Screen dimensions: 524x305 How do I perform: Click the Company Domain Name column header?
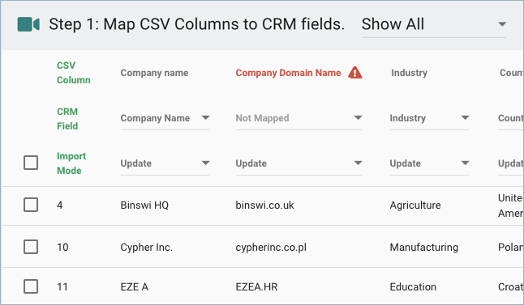tap(288, 73)
